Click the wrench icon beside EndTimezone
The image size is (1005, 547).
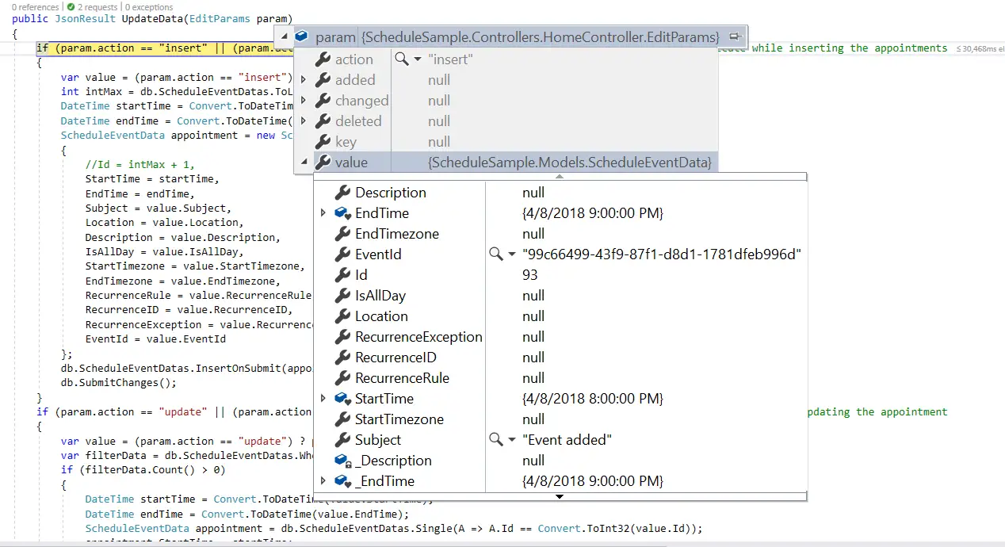[342, 234]
